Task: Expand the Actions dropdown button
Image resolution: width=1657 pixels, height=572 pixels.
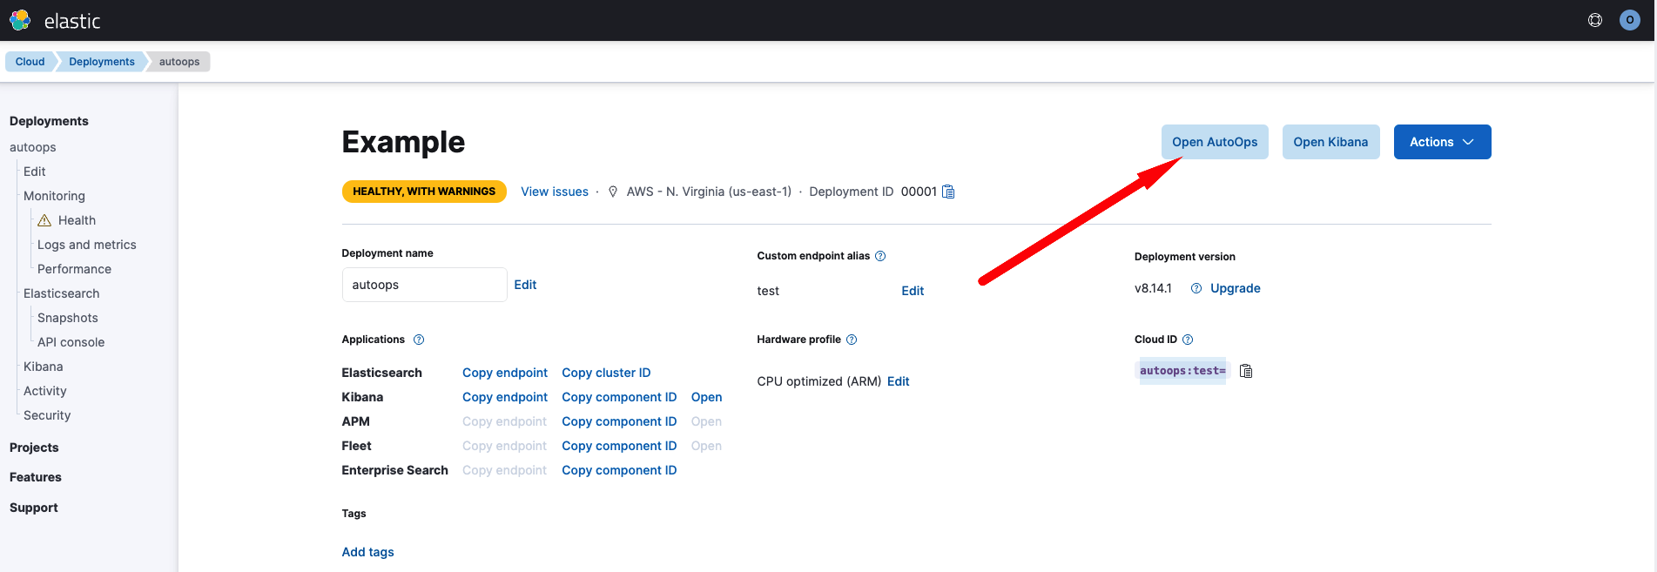Action: [x=1442, y=142]
